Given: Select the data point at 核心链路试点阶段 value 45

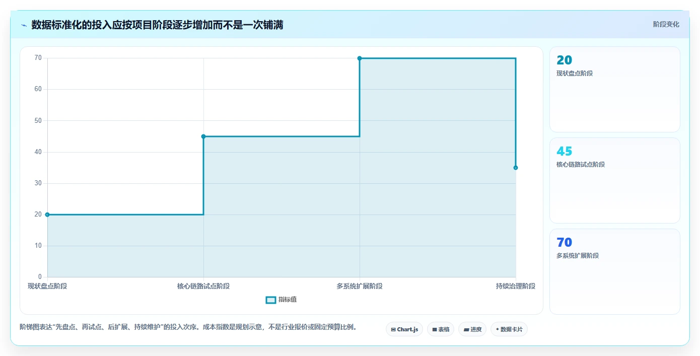Looking at the screenshot, I should (203, 136).
